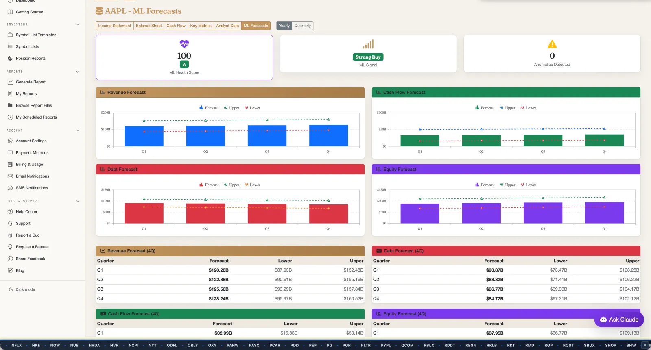The height and width of the screenshot is (350, 651).
Task: Toggle Dark mode in sidebar
Action: click(x=22, y=289)
